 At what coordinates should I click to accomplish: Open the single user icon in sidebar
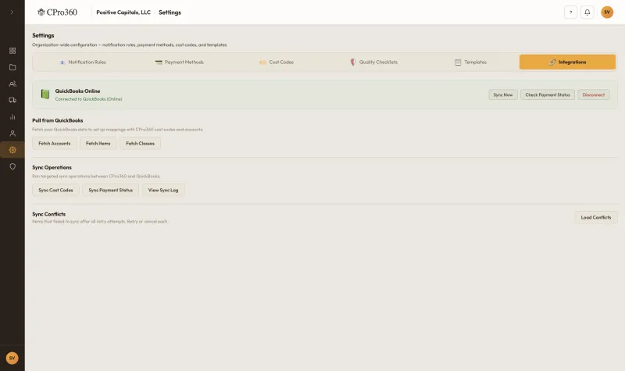12,134
